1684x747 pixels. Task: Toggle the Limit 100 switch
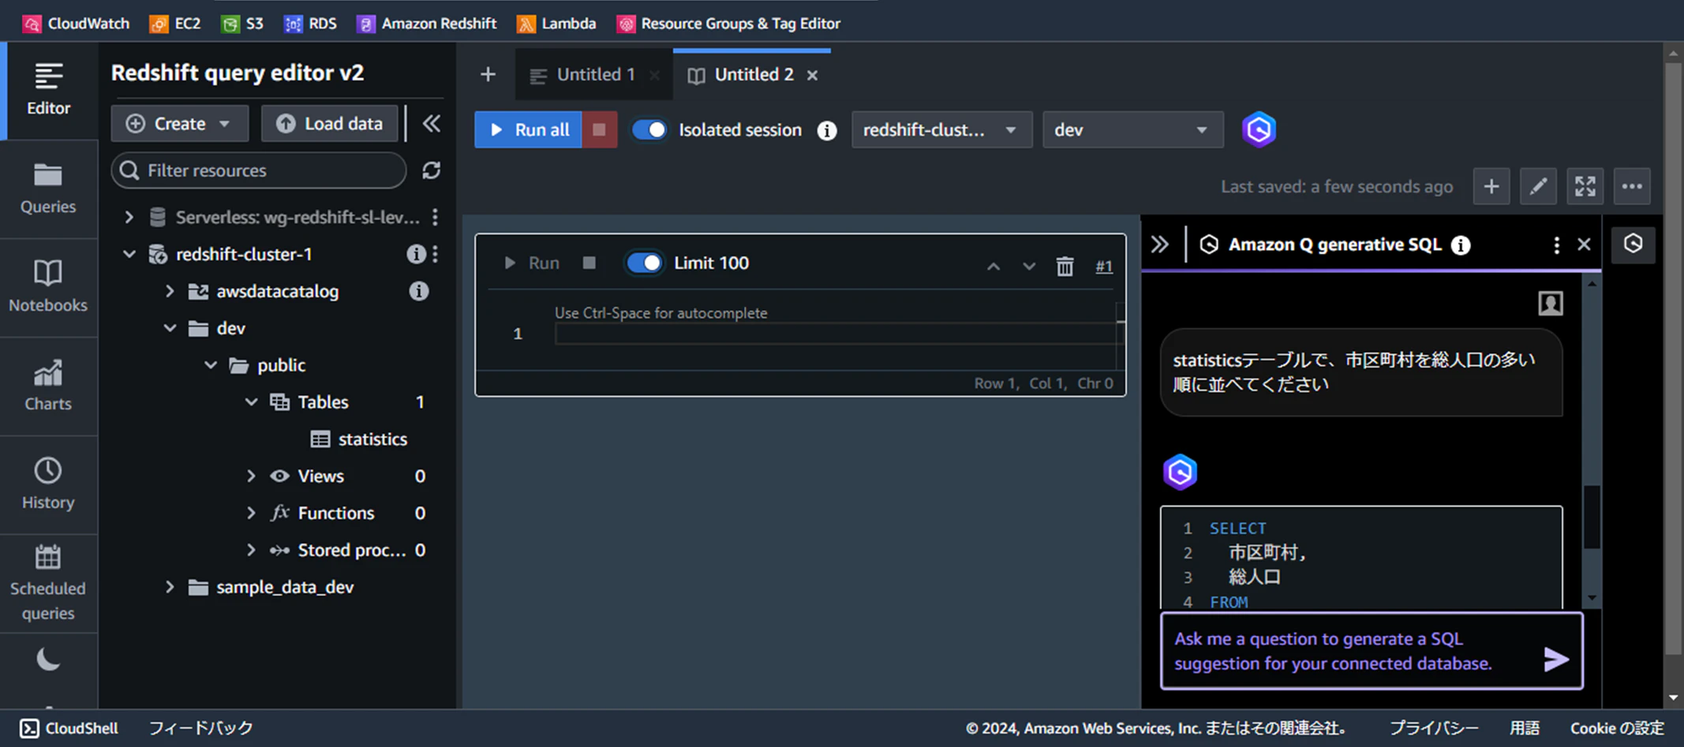click(644, 263)
